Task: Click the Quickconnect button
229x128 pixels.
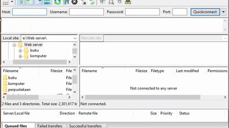Action: pyautogui.click(x=205, y=12)
